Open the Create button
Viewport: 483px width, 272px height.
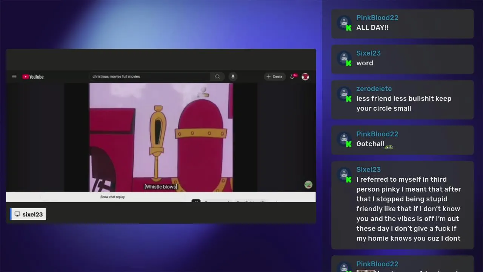(275, 77)
